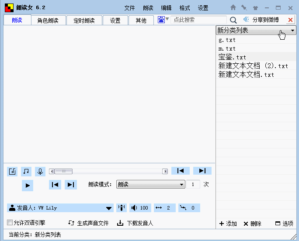Image resolution: width=299 pixels, height=241 pixels.
Task: Select the blue 朗读 tab
Action: pos(17,20)
